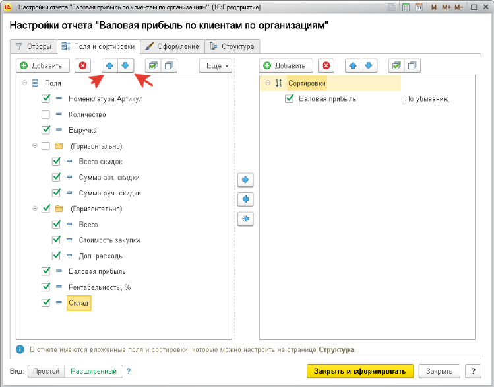Enable the Количество field checkbox

tap(46, 115)
